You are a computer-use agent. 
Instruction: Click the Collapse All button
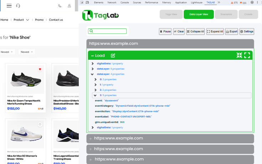pos(195,32)
